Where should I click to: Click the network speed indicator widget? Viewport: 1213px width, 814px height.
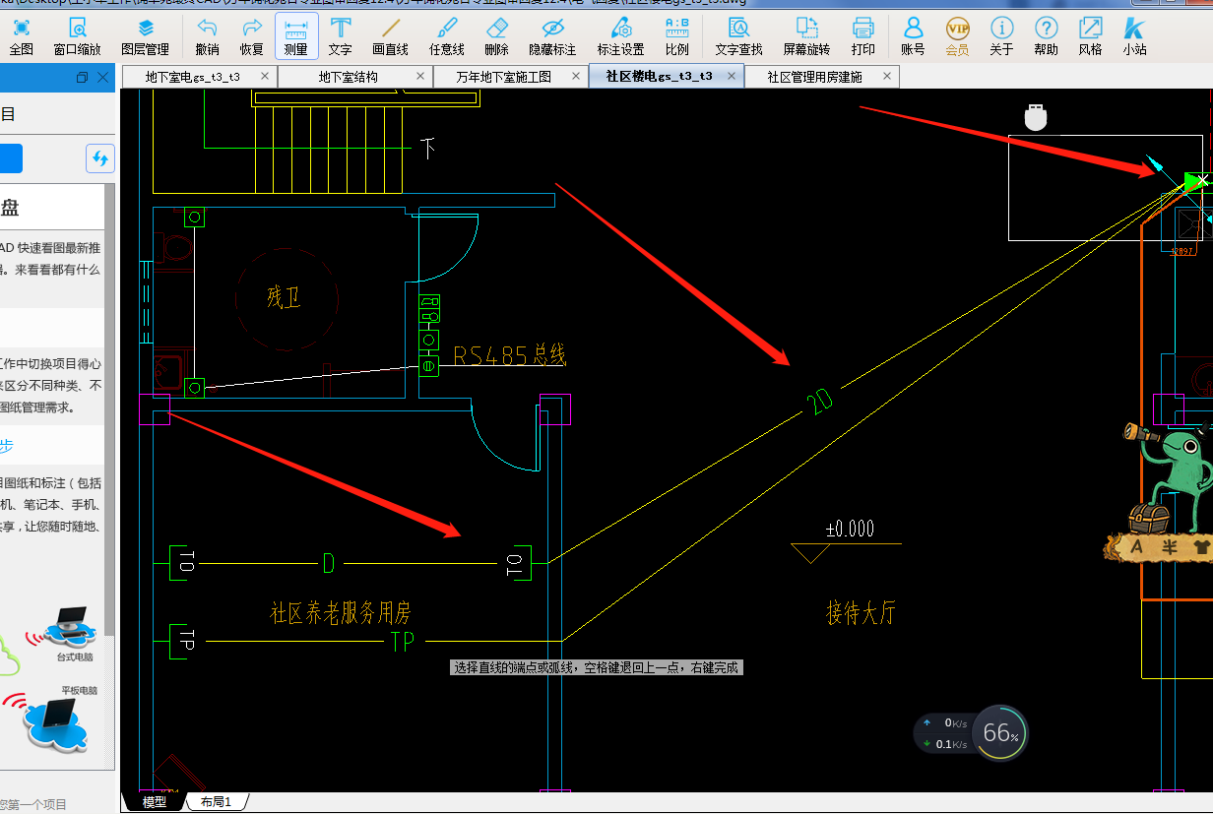(945, 733)
